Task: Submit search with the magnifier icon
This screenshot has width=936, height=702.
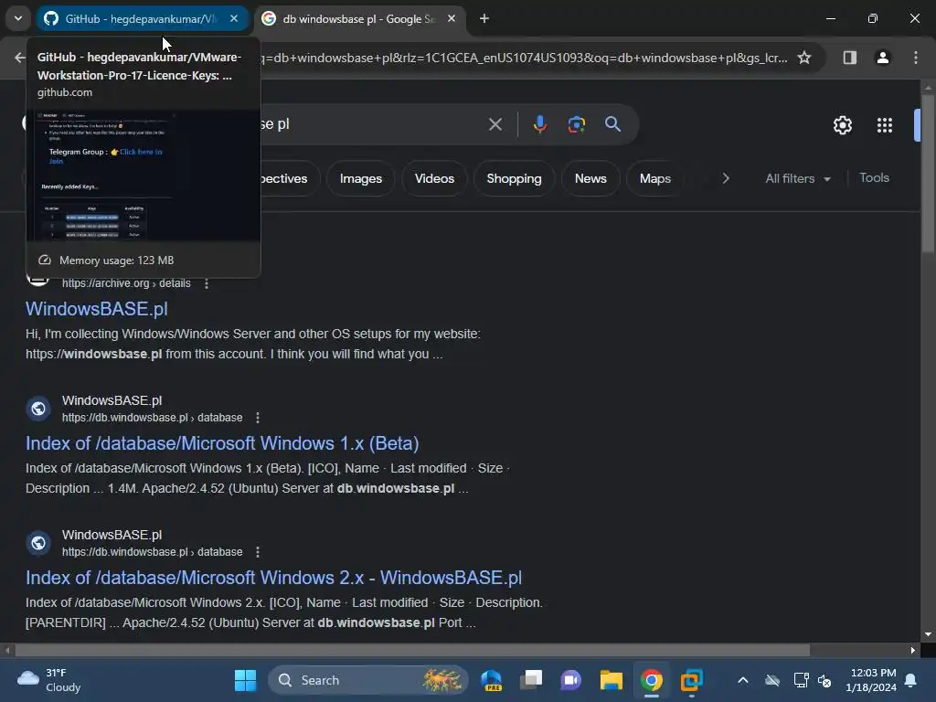Action: coord(612,124)
